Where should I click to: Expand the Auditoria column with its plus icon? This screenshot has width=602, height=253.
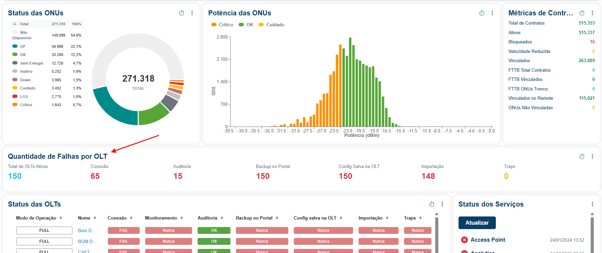(222, 218)
